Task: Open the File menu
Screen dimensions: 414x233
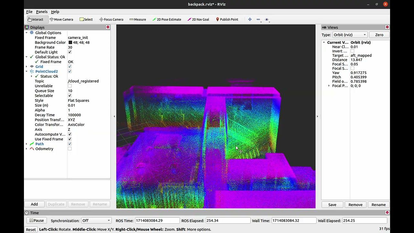Action: [x=29, y=12]
